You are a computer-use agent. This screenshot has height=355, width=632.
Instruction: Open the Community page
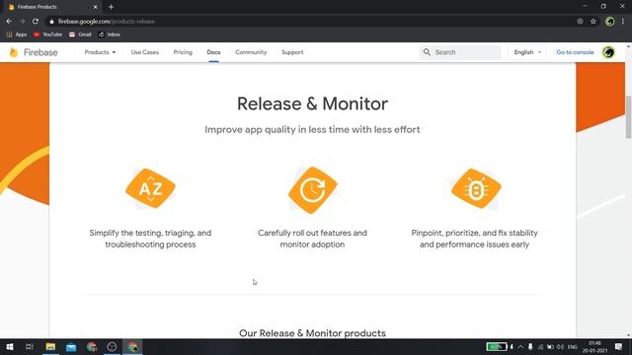pyautogui.click(x=251, y=52)
